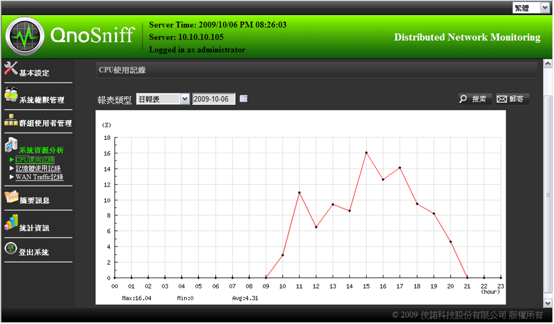This screenshot has width=554, height=324.
Task: Click the scrollbar down arrow
Action: tap(548, 303)
